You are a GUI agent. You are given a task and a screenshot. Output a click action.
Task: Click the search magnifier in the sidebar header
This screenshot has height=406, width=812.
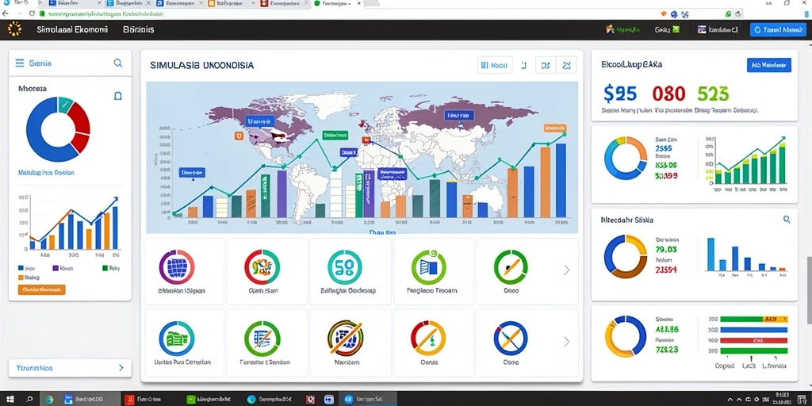coord(118,63)
